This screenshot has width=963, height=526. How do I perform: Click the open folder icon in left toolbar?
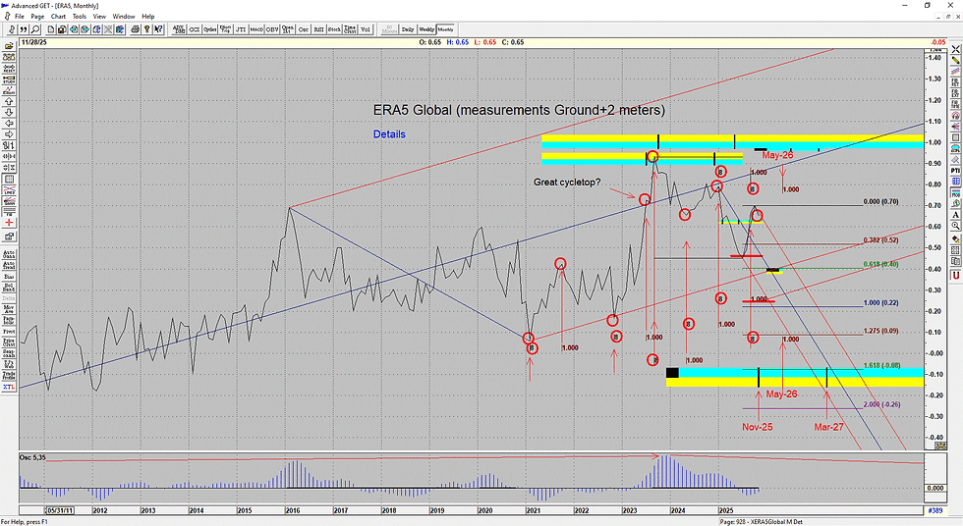tap(9, 46)
